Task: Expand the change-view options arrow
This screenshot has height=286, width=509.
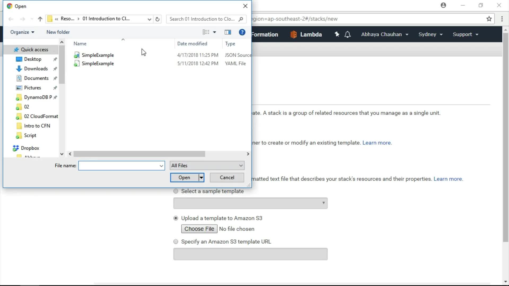Action: click(214, 32)
